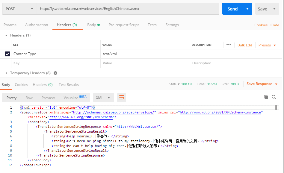Open the POST method dropdown
The image size is (284, 173).
19,9
